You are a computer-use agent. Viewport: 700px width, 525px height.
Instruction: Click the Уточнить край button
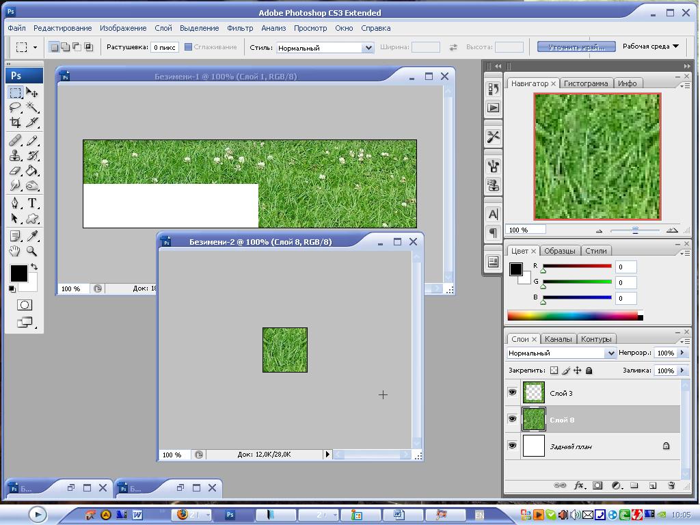point(575,47)
